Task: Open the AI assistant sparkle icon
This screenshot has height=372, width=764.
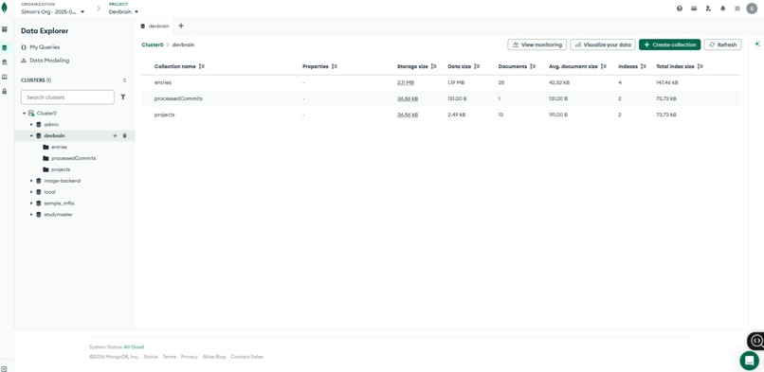Action: 757,44
